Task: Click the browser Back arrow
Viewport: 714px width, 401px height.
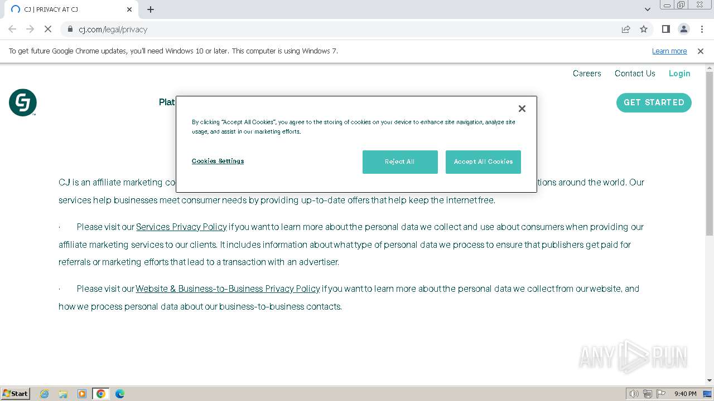Action: [x=12, y=29]
